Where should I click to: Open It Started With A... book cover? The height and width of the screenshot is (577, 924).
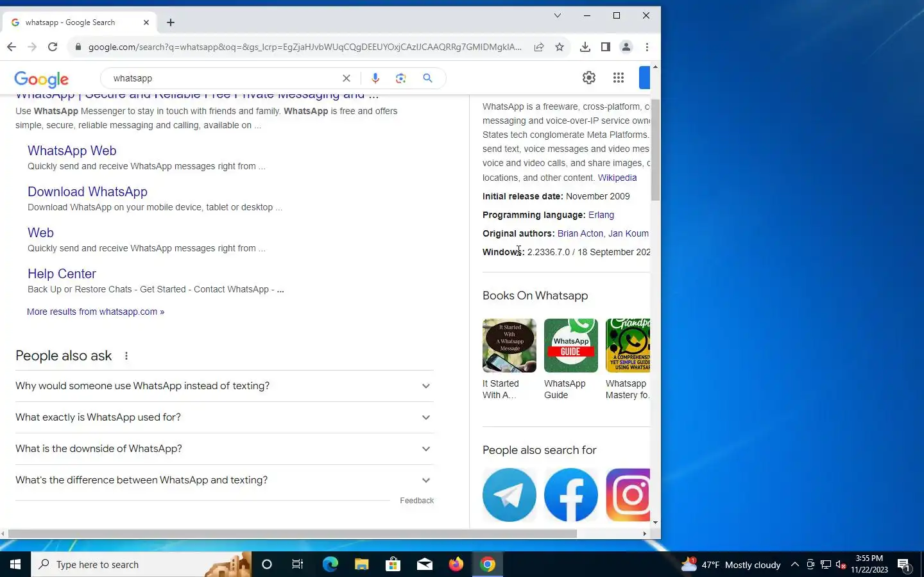(x=509, y=346)
